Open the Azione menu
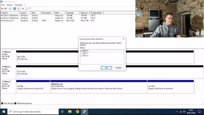204x115 pixels. (x=9, y=5)
